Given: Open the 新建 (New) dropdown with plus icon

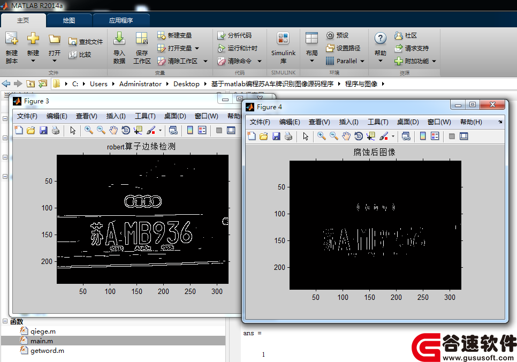Looking at the screenshot, I should point(33,48).
